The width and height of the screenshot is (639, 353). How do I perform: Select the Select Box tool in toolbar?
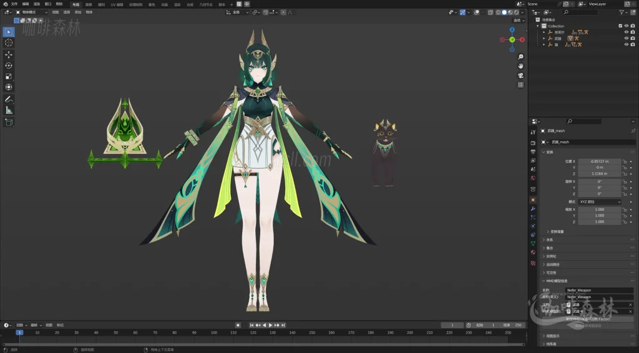click(x=9, y=32)
